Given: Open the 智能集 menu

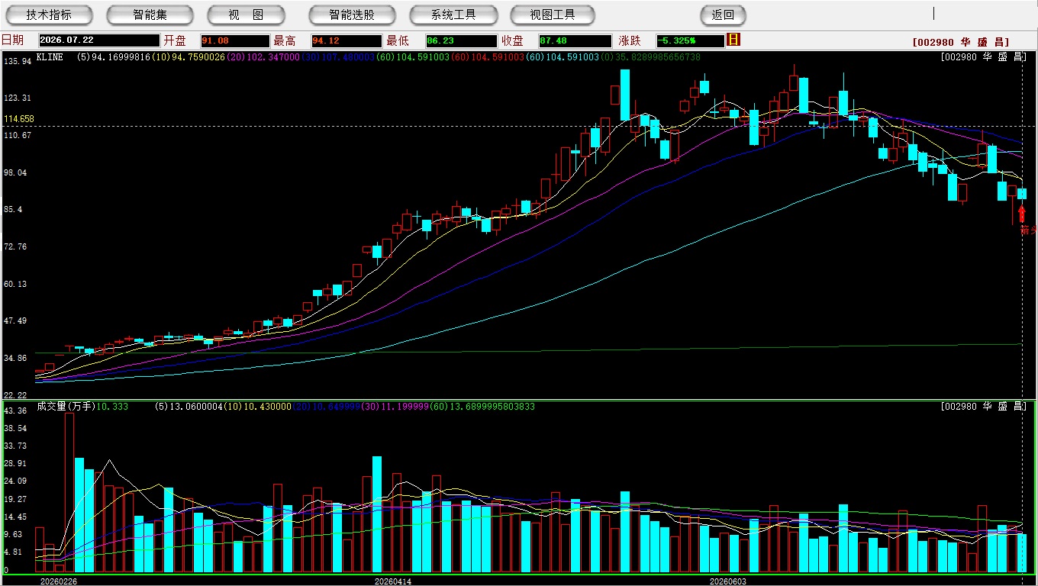Looking at the screenshot, I should (x=150, y=14).
